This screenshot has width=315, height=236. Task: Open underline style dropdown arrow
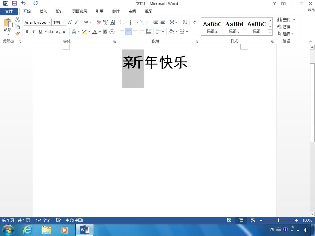[46, 32]
